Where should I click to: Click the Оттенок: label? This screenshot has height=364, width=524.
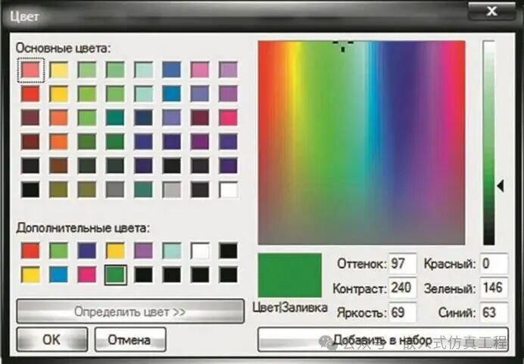(x=362, y=264)
